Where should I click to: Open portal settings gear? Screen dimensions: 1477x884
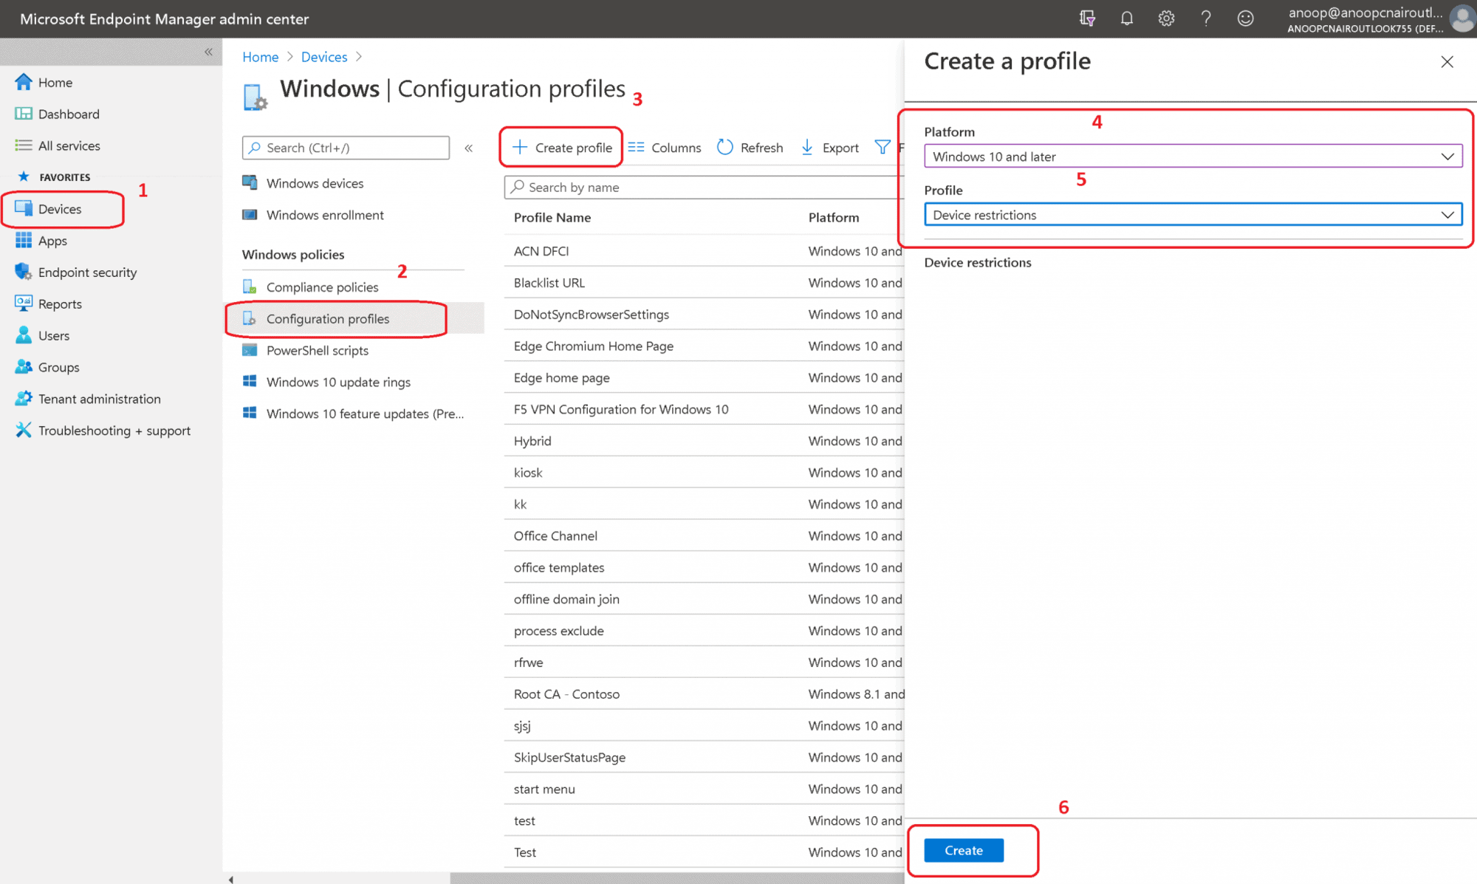(1166, 18)
